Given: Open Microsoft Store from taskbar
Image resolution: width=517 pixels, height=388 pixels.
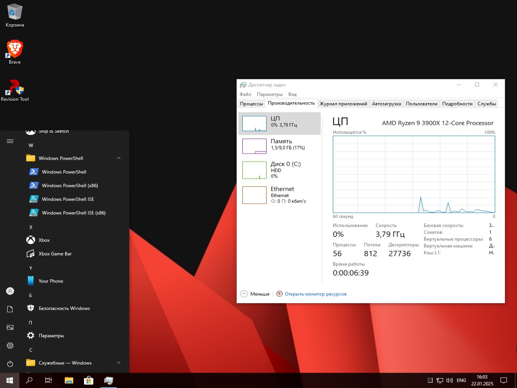Looking at the screenshot, I should pyautogui.click(x=88, y=380).
